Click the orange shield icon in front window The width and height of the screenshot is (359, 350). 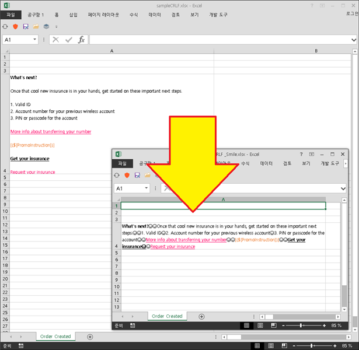point(127,175)
